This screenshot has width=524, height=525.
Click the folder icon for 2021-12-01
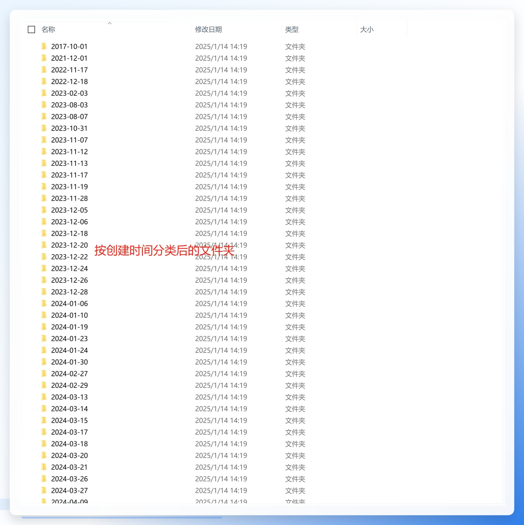(x=44, y=58)
